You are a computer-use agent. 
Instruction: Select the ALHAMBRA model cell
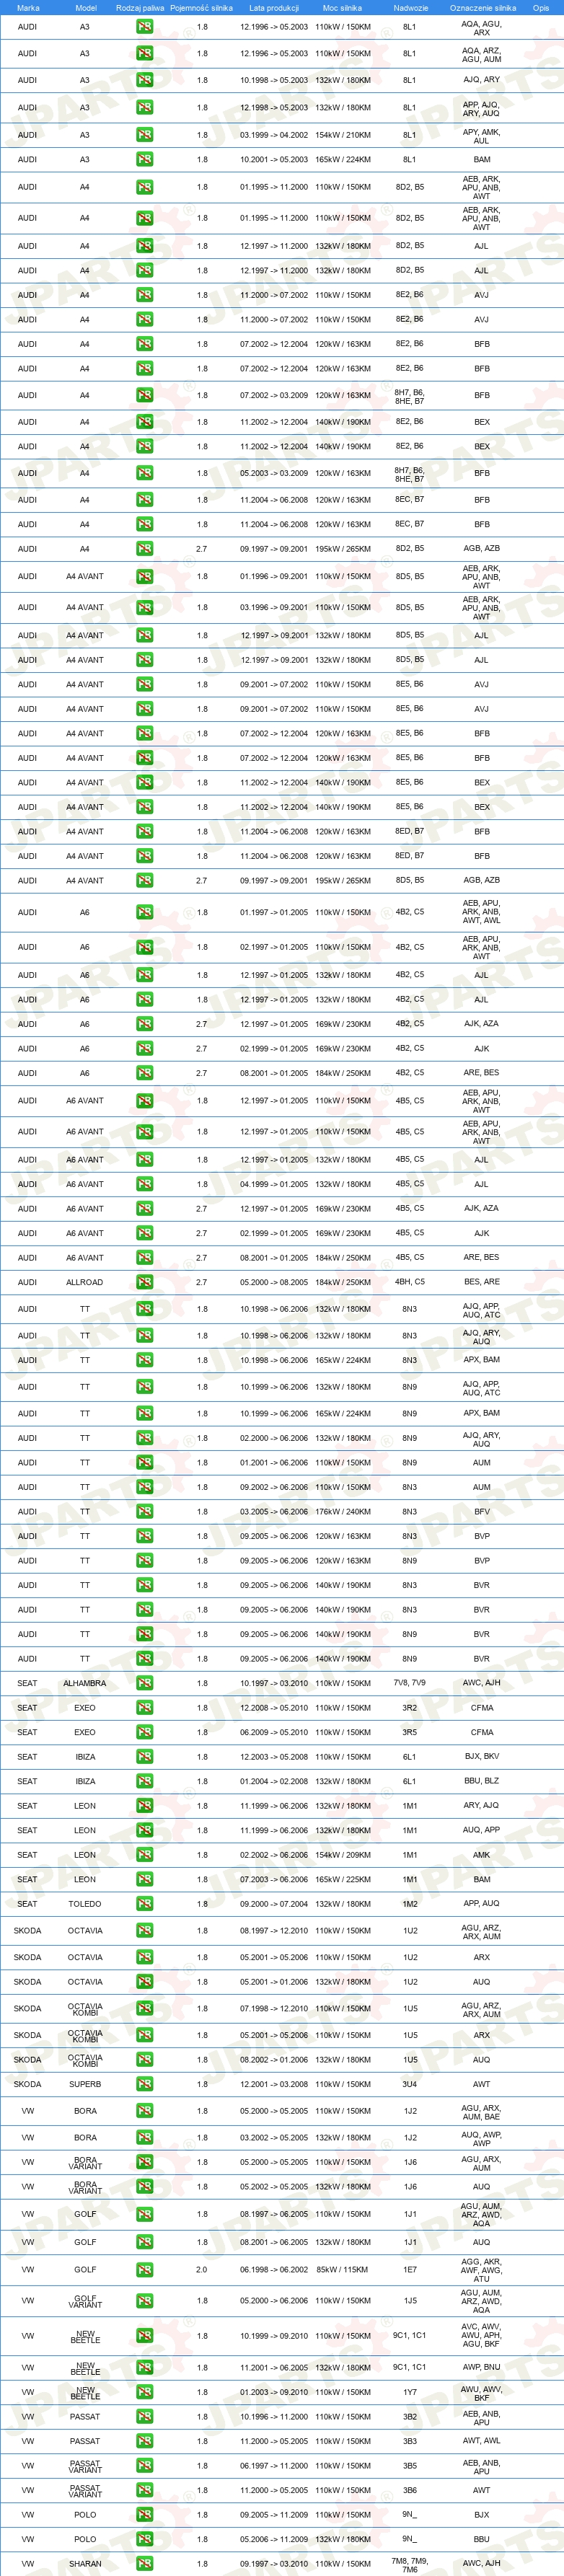coord(85,1683)
